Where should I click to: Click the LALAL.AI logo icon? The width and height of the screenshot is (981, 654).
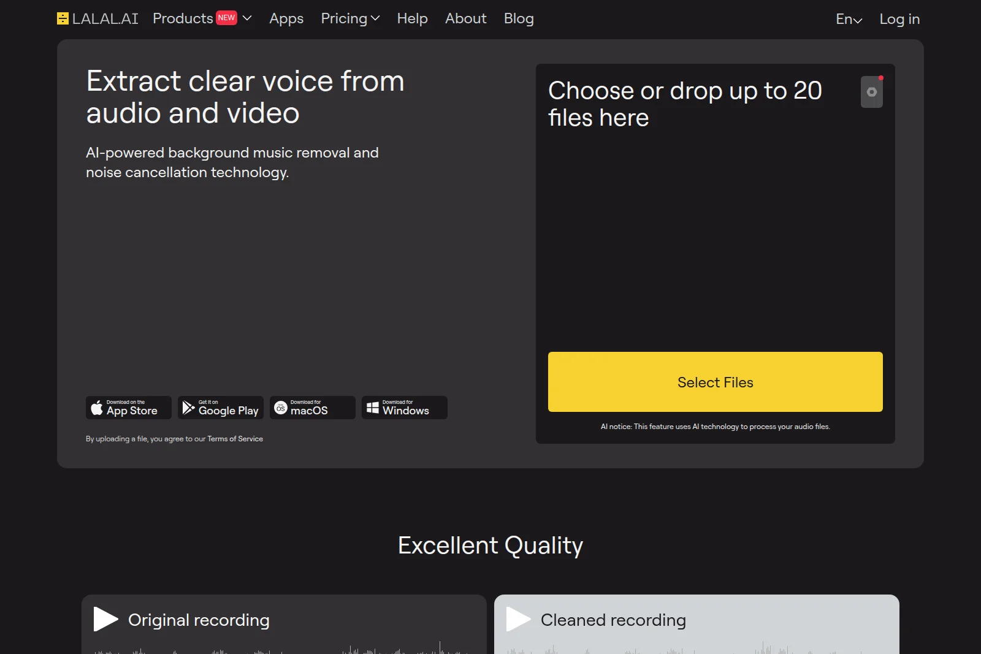[x=63, y=18]
